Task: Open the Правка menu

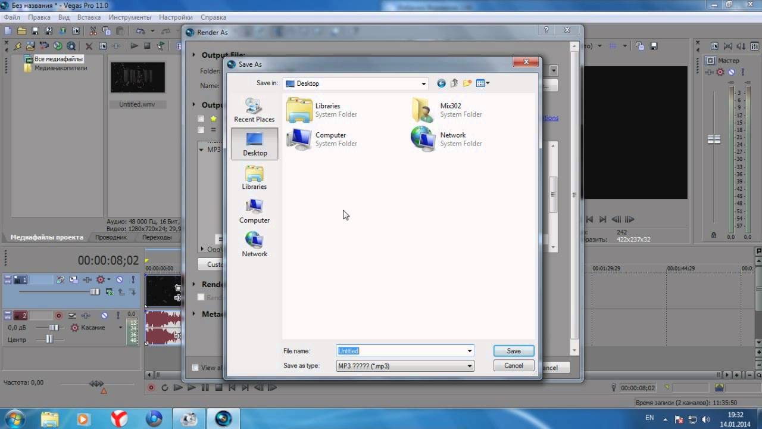Action: tap(39, 17)
